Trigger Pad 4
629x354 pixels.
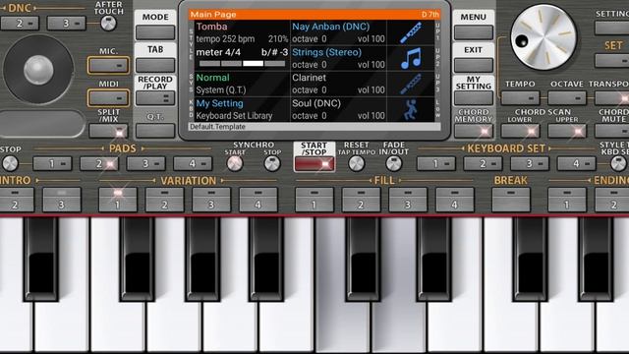[193, 164]
